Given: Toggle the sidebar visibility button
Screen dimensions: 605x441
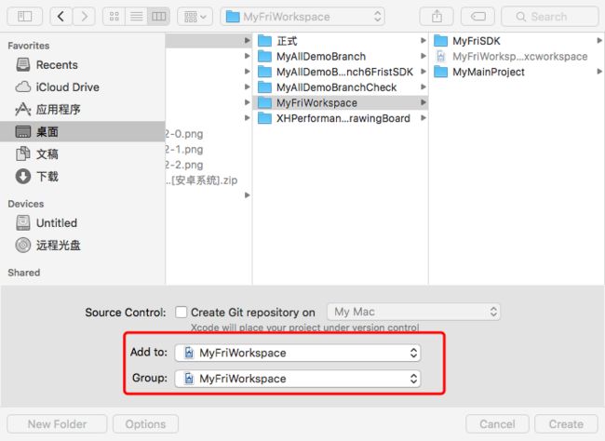Looking at the screenshot, I should click(x=25, y=17).
